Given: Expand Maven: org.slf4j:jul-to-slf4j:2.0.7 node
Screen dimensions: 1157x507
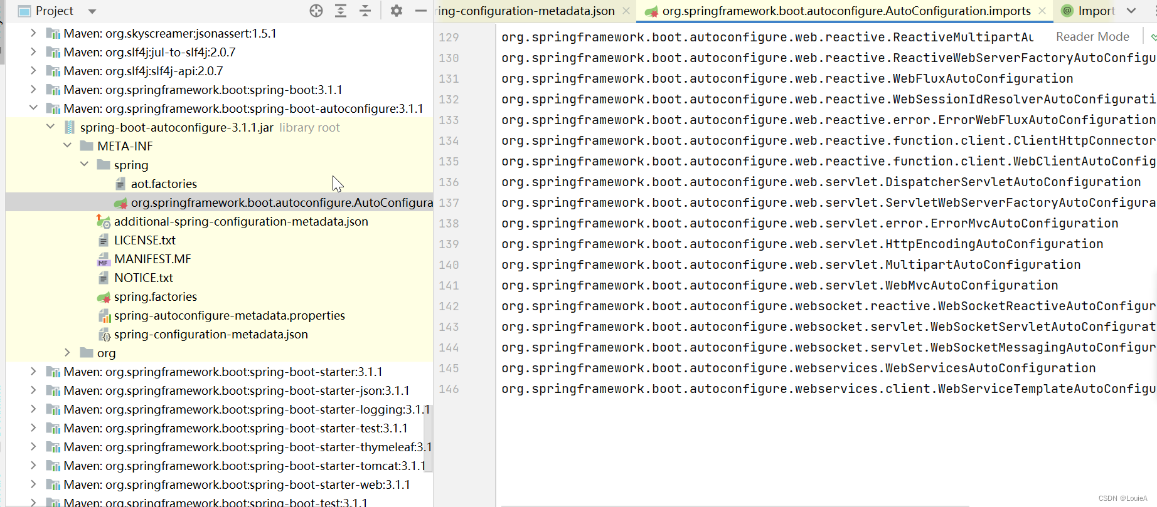Looking at the screenshot, I should [33, 51].
